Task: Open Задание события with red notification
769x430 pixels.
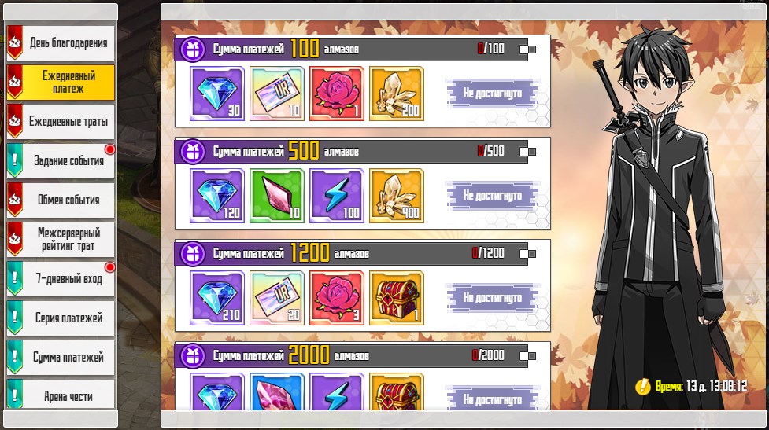Action: 61,160
